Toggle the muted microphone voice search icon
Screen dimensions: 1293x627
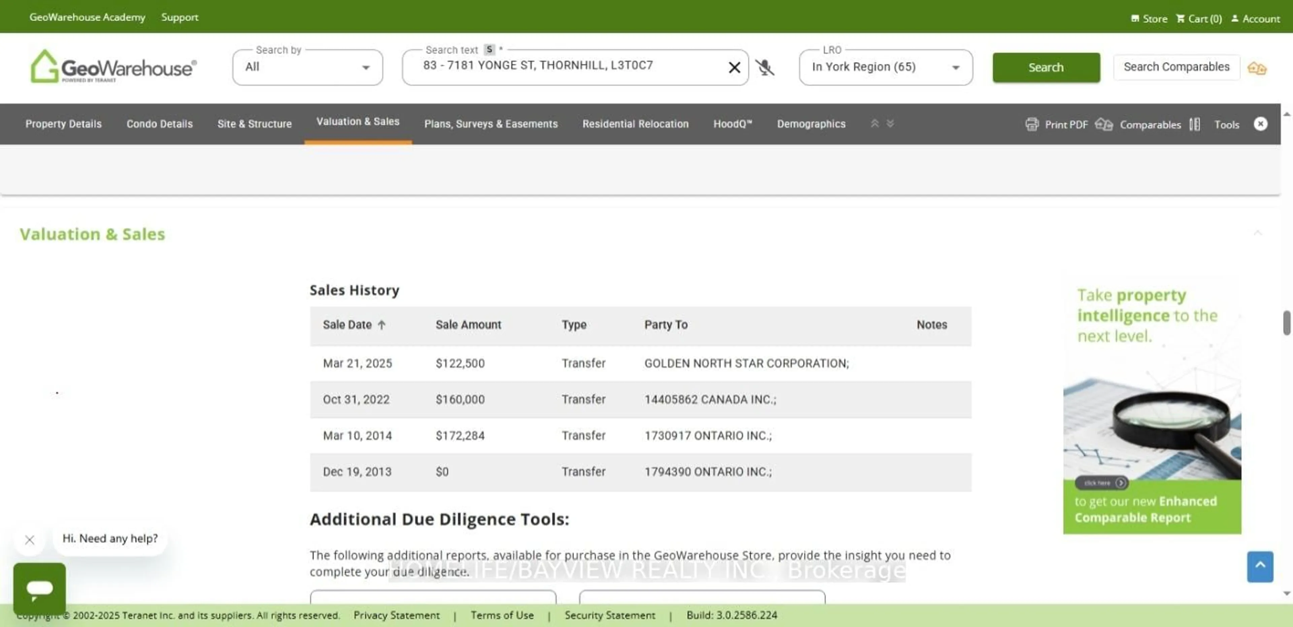coord(764,67)
